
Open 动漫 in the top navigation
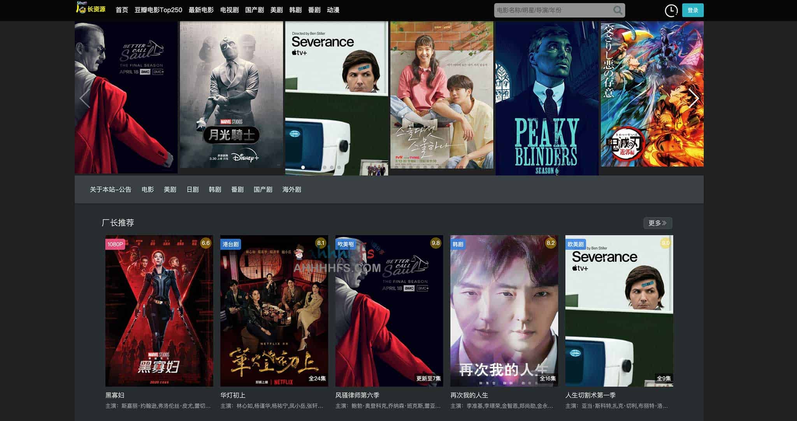point(333,10)
